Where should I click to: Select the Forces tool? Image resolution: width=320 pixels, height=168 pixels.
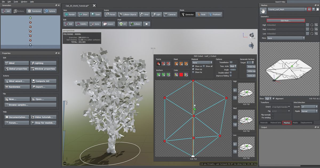point(110,14)
